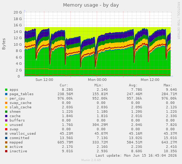The height and width of the screenshot is (164, 182).
Task: Click mapped current value 605.79M
Action: [65, 142]
